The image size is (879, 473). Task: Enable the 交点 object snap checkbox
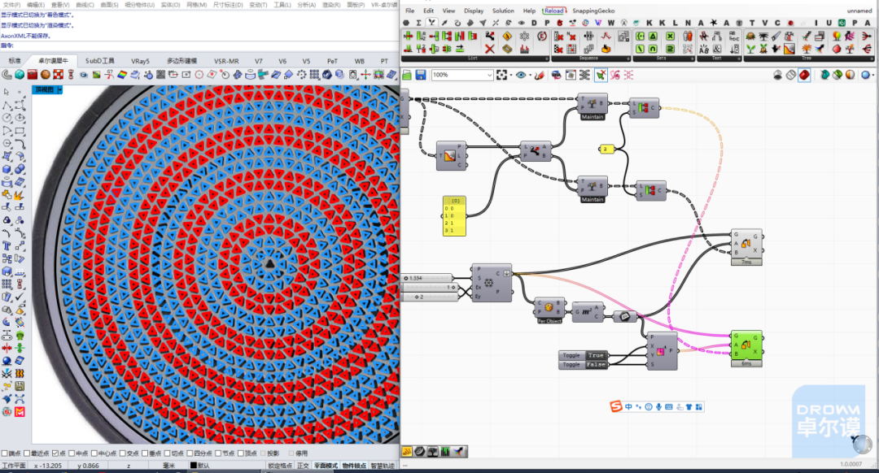[123, 453]
